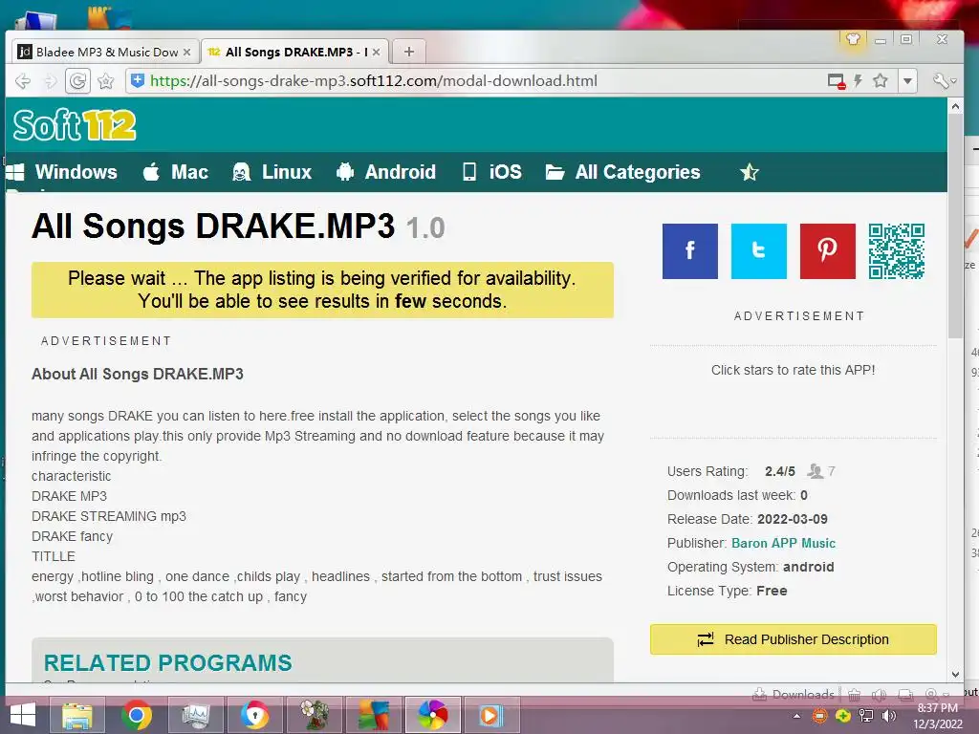The image size is (979, 734).
Task: Open the system monitor taskbar icon
Action: pyautogui.click(x=195, y=715)
